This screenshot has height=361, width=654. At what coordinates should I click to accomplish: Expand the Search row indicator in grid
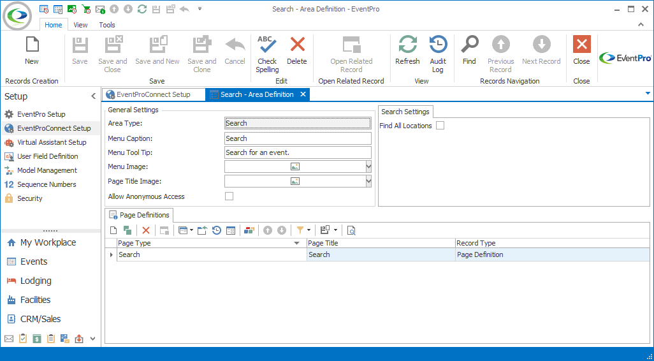click(111, 254)
